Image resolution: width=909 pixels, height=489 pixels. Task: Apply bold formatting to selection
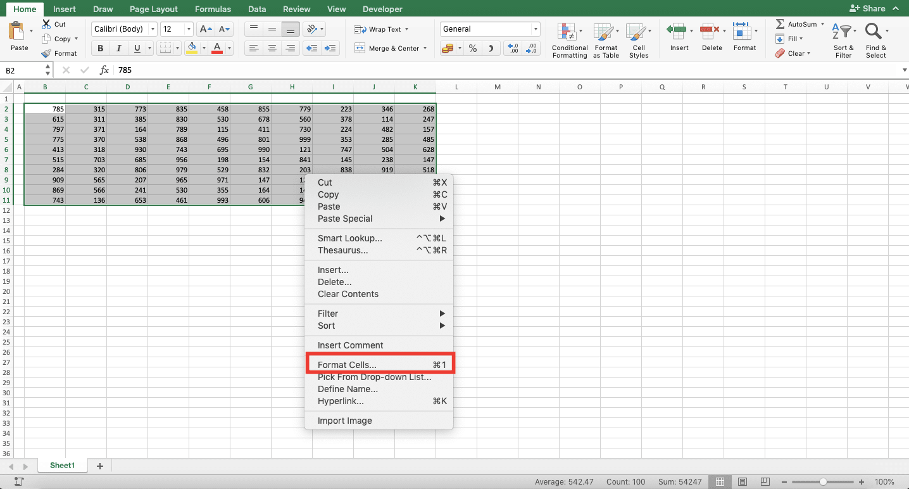99,48
